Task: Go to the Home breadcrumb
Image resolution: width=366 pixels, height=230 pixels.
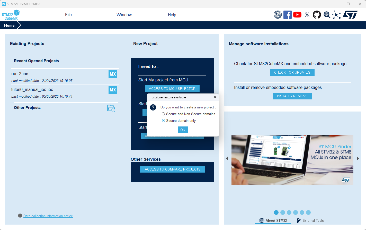Action: [x=9, y=25]
